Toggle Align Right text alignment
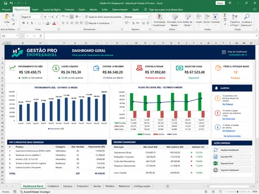The image size is (259, 194). coord(72,23)
